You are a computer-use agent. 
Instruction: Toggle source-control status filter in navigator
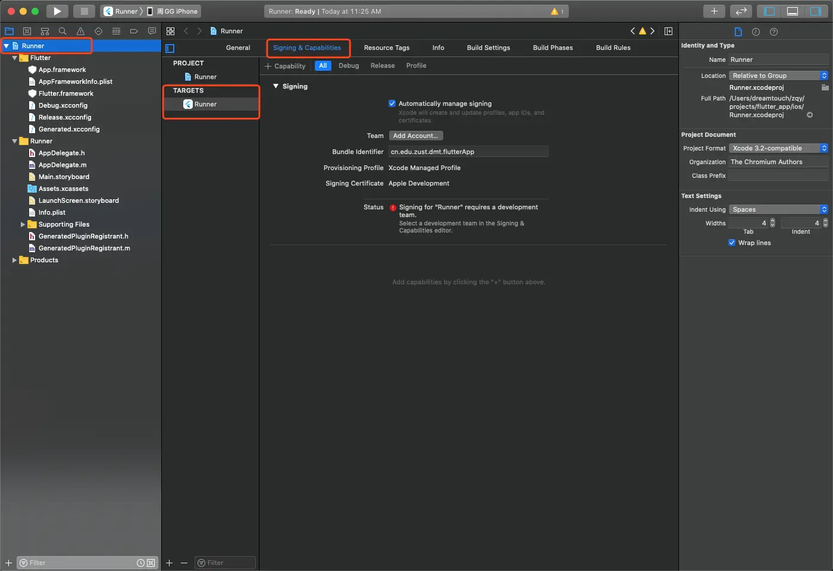click(x=151, y=563)
